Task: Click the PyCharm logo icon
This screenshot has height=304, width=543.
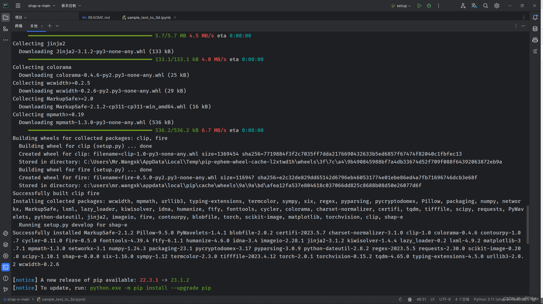Action: coord(6,6)
